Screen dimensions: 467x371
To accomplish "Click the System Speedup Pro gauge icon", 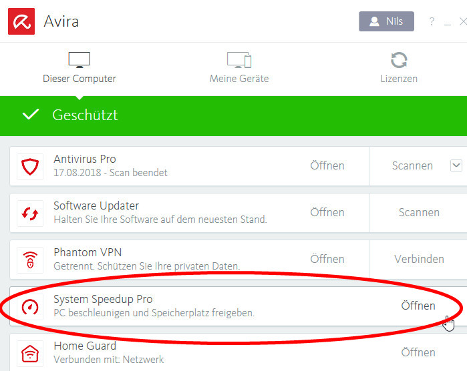I will pos(31,306).
